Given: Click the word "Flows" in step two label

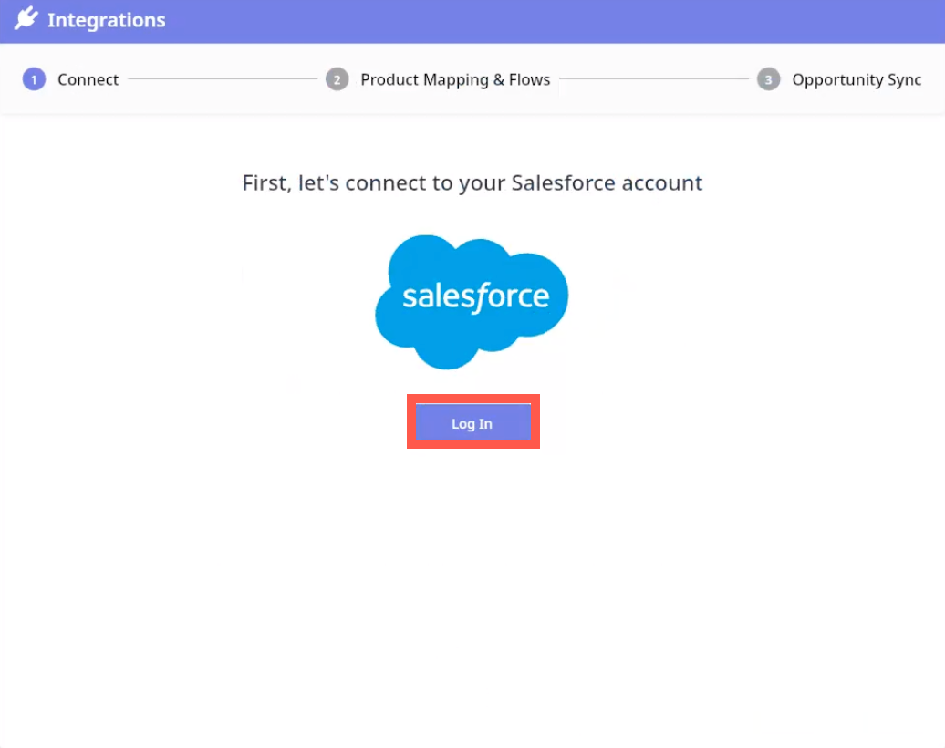Looking at the screenshot, I should pyautogui.click(x=530, y=79).
